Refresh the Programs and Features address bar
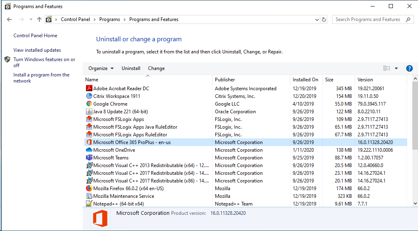418x231 pixels. pos(324,19)
